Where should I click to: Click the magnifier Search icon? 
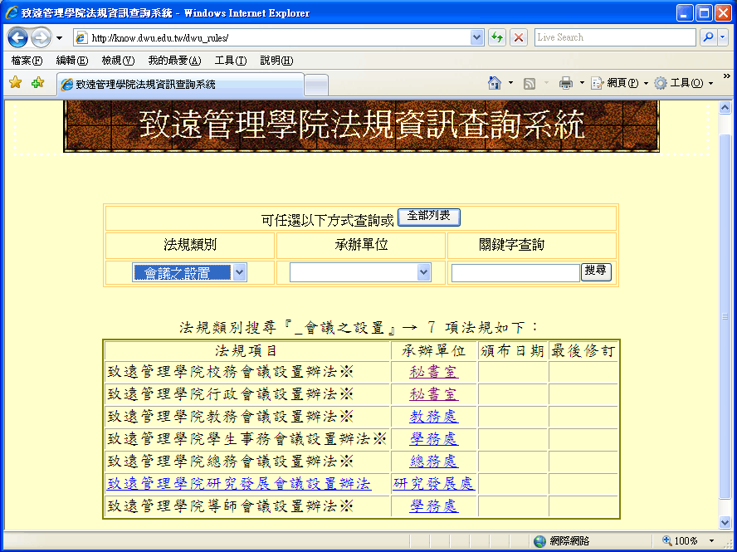click(708, 37)
